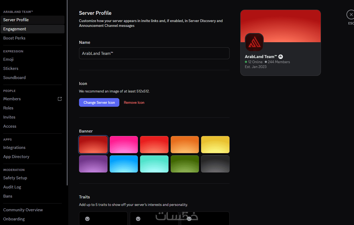Pick the purple banner color
The height and width of the screenshot is (225, 354).
93,164
